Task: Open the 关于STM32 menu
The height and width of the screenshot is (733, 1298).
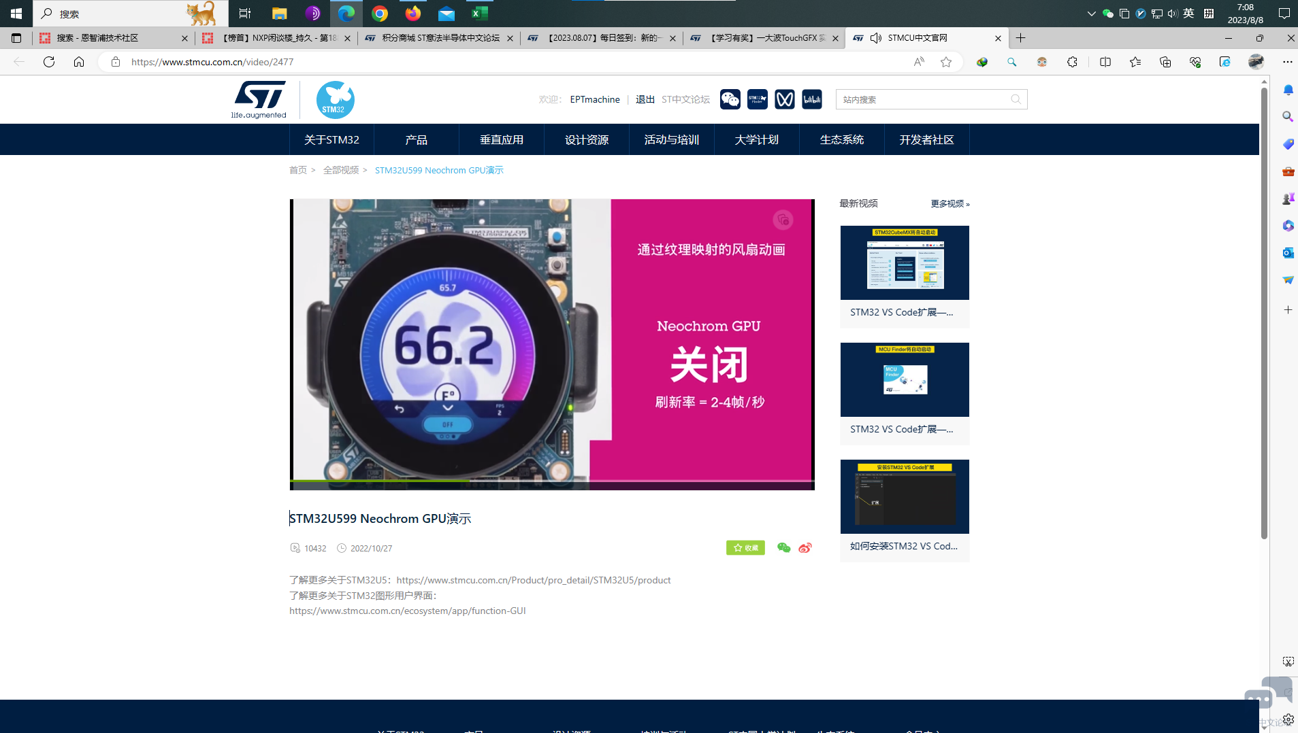Action: (331, 139)
